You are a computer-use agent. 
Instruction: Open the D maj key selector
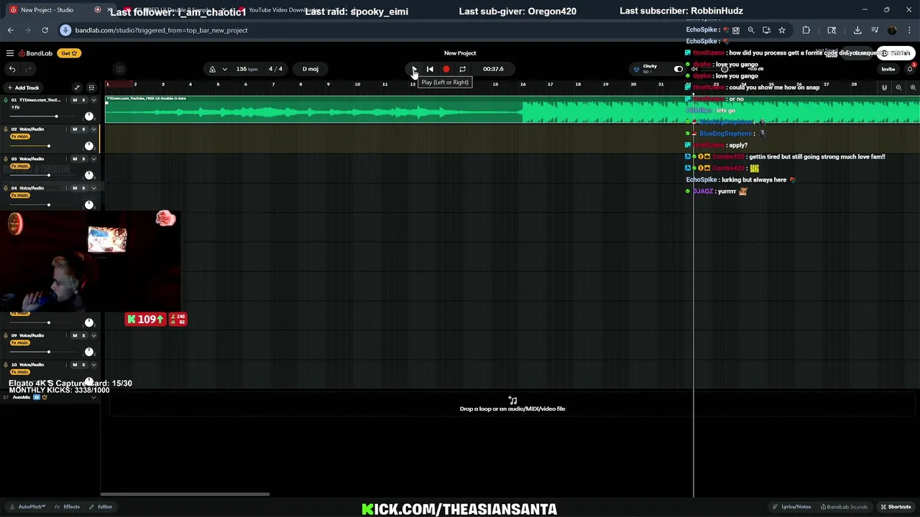point(310,69)
